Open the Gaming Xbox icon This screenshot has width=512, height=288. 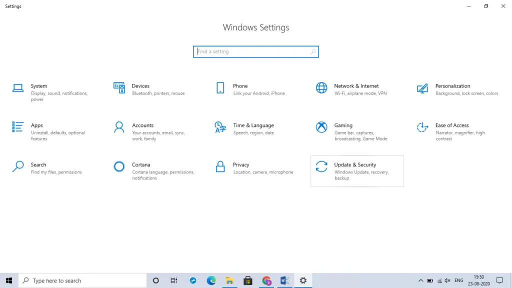[x=321, y=127]
